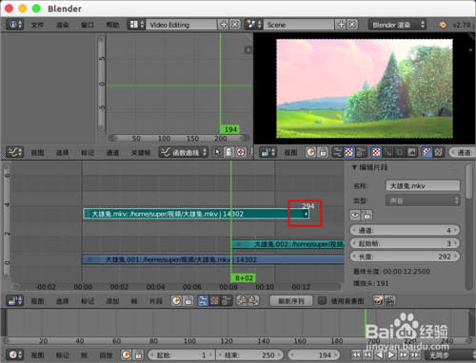
Task: Delete the Video Editing screen layout
Action: pyautogui.click(x=235, y=25)
